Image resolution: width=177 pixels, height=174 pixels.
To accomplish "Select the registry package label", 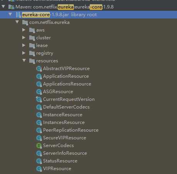I will pyautogui.click(x=45, y=54).
